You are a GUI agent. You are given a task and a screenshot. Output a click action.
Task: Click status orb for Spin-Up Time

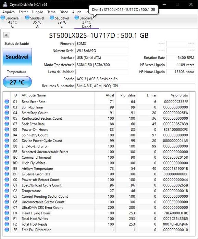[7, 107]
